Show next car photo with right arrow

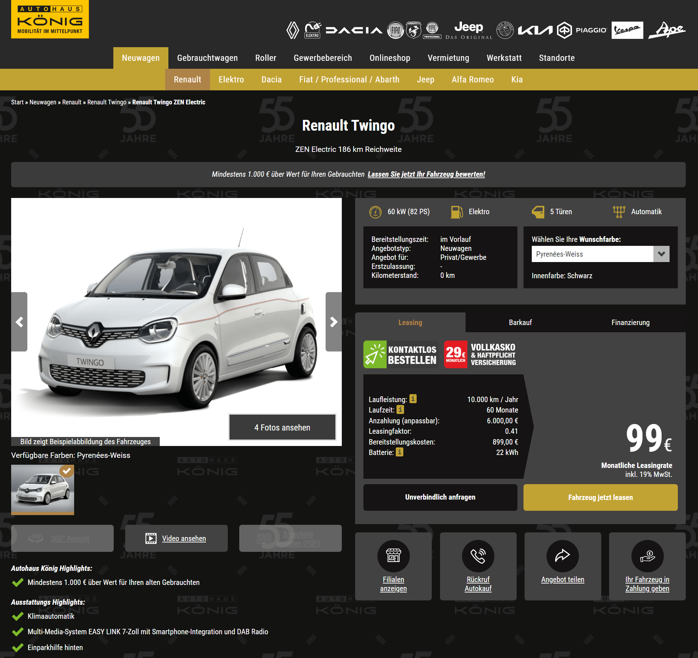(x=334, y=322)
